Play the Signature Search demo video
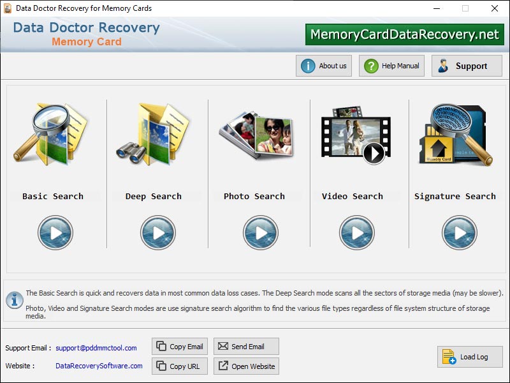 pos(459,232)
